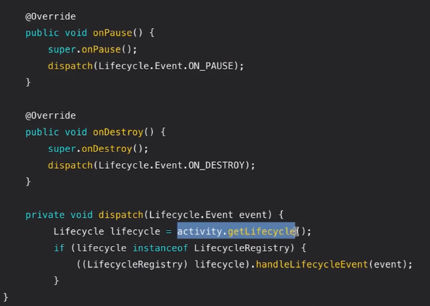Click the dispatch name in private void declaration
The image size is (430, 306).
(121, 215)
